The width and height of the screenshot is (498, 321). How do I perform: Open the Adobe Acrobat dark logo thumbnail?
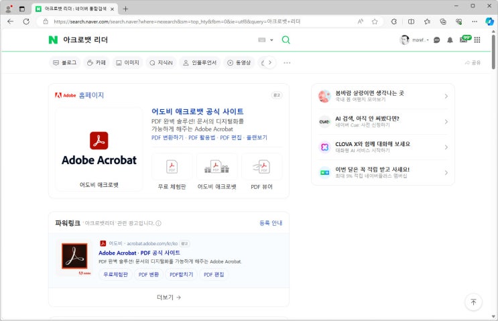(74, 256)
